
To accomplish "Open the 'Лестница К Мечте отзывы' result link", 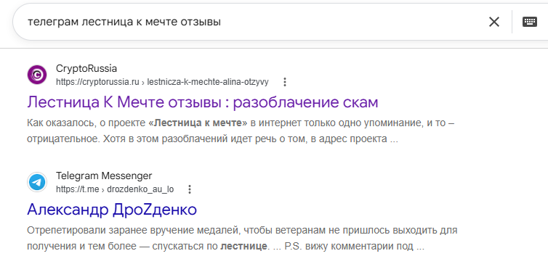I will coord(203,102).
